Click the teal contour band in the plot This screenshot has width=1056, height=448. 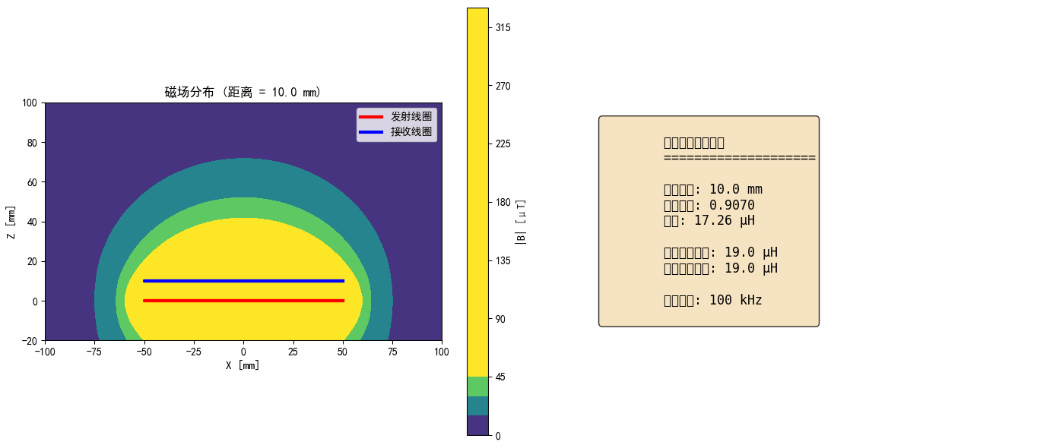click(x=243, y=179)
